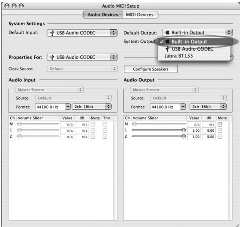Toggle Thru for Audio Input channel 1

[x=105, y=130]
